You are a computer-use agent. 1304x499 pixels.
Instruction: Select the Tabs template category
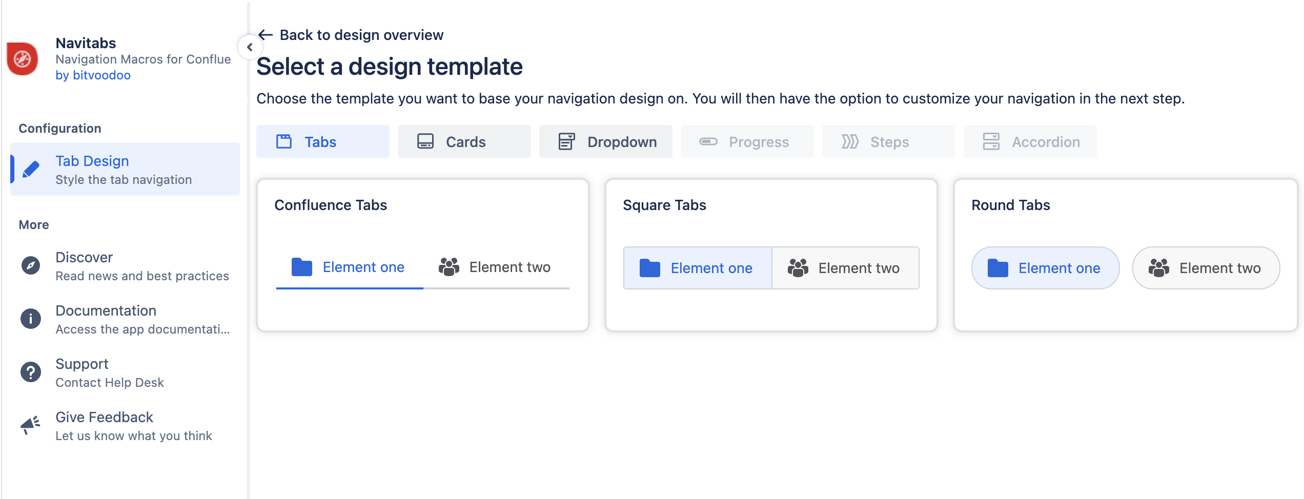[322, 142]
